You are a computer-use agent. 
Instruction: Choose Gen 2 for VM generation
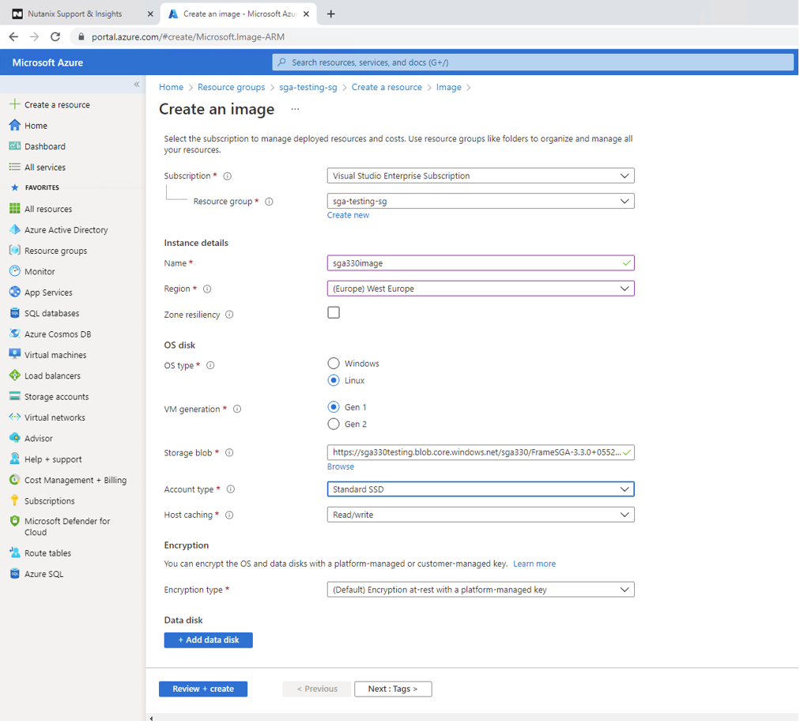(333, 424)
